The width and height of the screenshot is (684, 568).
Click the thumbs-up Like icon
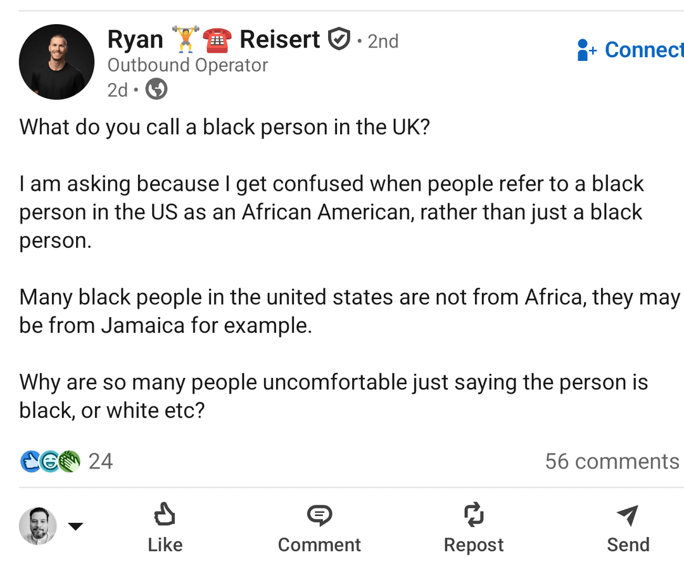pyautogui.click(x=165, y=515)
